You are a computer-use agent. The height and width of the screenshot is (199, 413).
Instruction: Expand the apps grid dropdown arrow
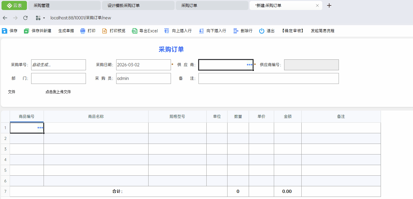click(44, 18)
